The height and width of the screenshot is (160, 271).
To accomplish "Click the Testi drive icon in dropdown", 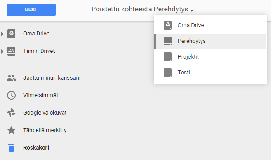I will [x=168, y=73].
